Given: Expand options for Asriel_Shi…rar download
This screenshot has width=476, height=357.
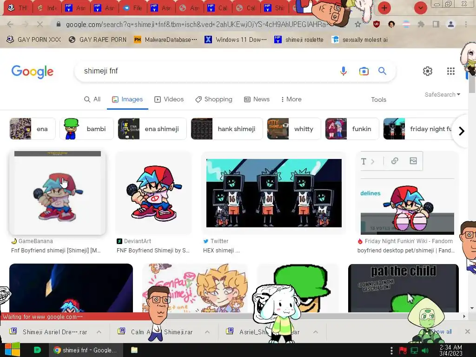Looking at the screenshot, I should (x=316, y=332).
